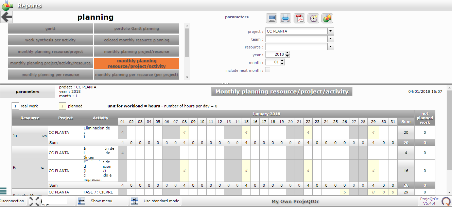Expand the team dropdown
The width and height of the screenshot is (452, 207).
point(331,39)
